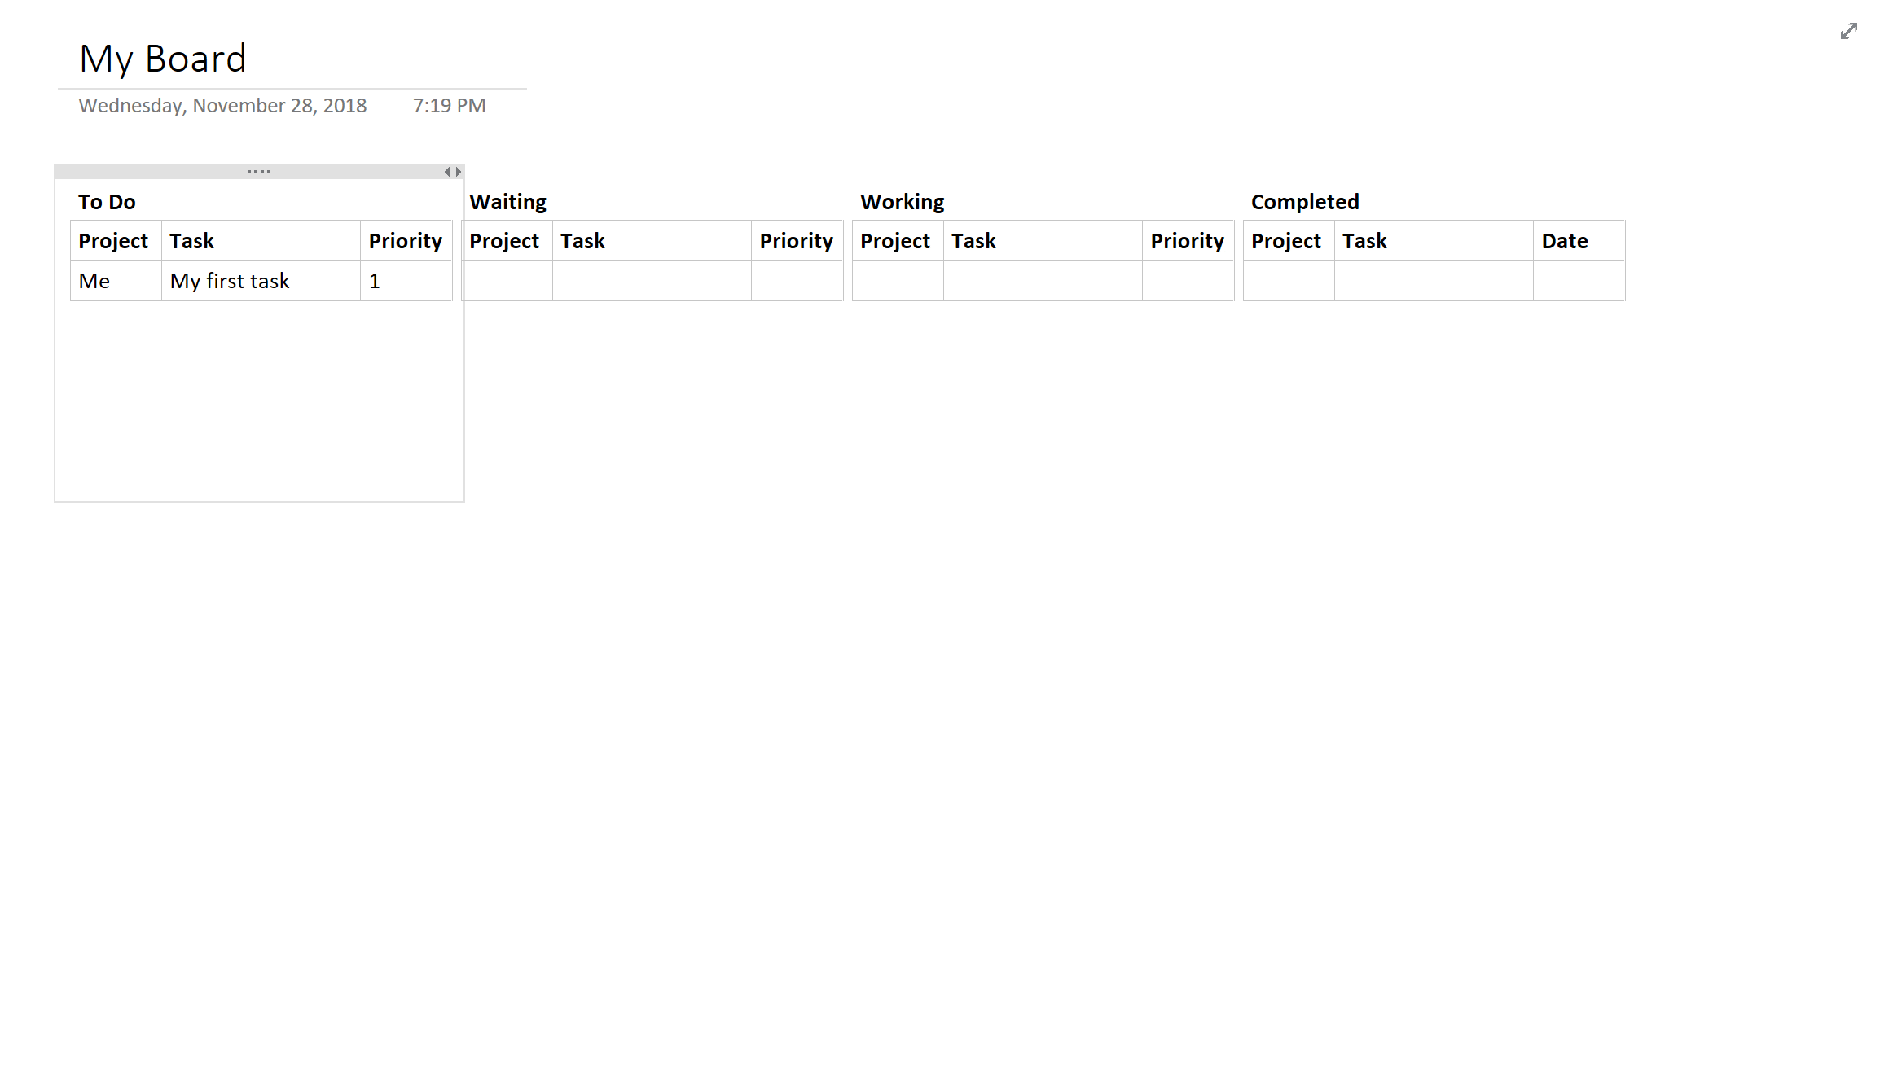Viewport: 1880px width, 1077px height.
Task: Click the My Board page title
Action: click(163, 59)
